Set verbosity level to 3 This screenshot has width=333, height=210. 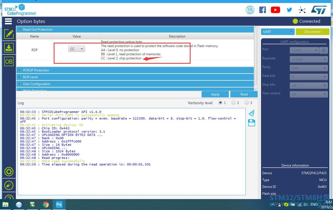(246, 103)
